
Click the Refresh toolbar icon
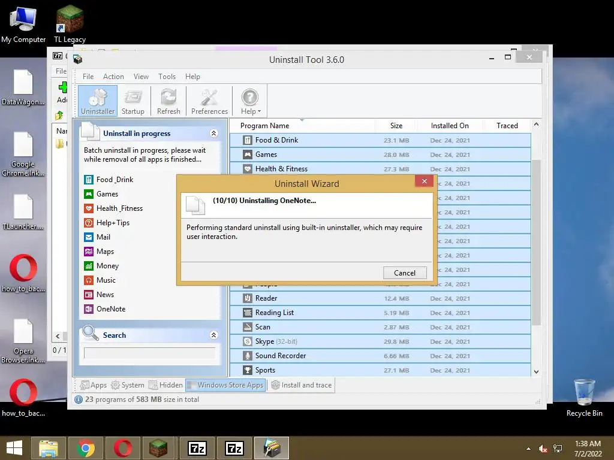pos(168,101)
